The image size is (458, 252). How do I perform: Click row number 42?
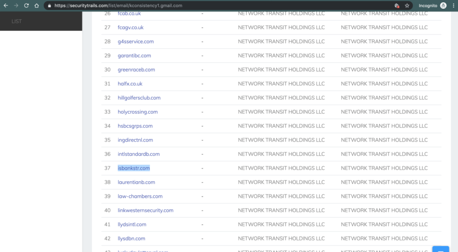tap(107, 239)
